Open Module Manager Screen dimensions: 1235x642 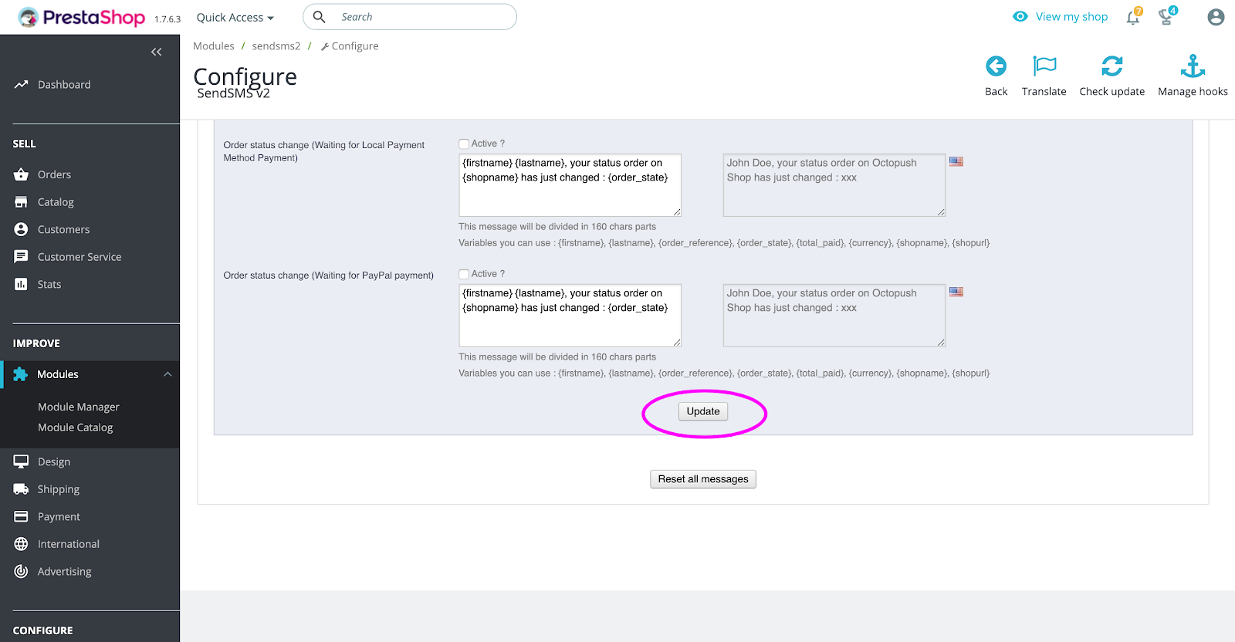pyautogui.click(x=79, y=407)
